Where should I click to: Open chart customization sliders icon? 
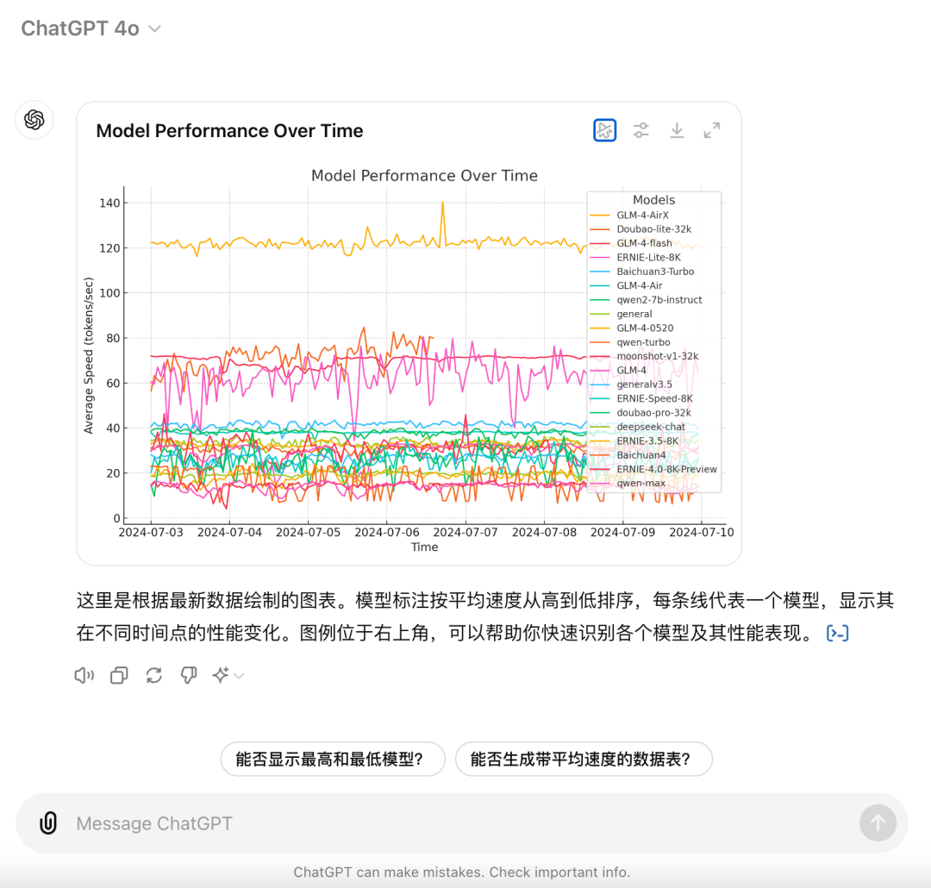point(640,130)
